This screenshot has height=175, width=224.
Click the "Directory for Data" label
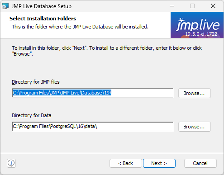coord(32,115)
